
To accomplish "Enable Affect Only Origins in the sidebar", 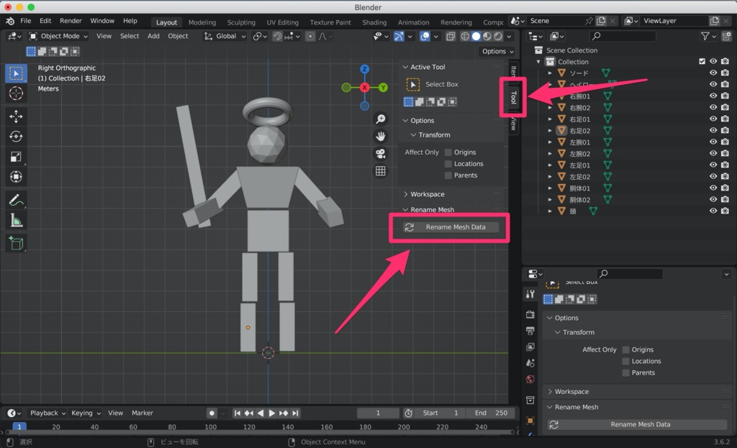I will point(448,152).
